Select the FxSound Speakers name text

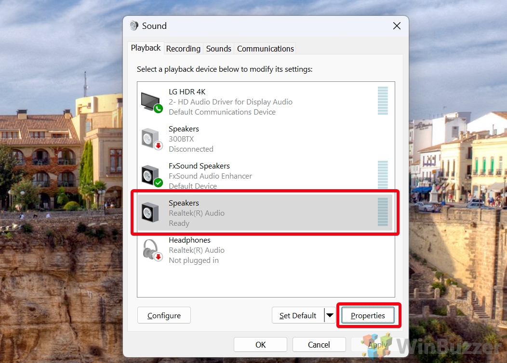(199, 166)
